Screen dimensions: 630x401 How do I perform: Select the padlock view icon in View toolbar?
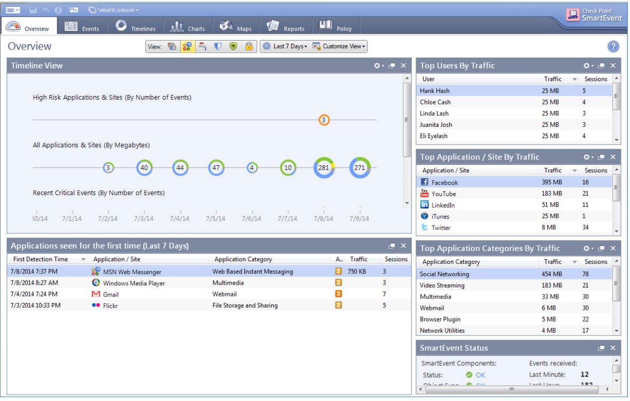tap(249, 46)
